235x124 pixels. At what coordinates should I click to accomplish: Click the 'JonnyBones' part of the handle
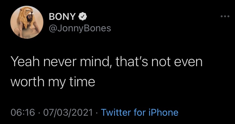pos(84,28)
